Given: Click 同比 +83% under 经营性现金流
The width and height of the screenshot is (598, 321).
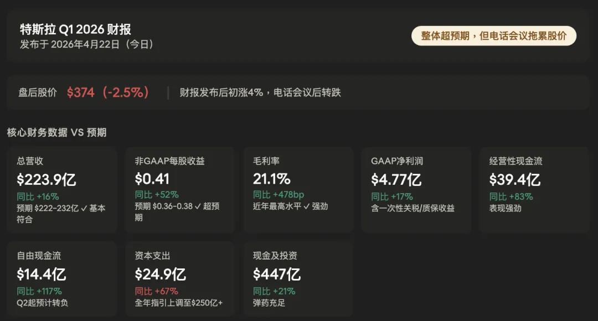Looking at the screenshot, I should 511,196.
